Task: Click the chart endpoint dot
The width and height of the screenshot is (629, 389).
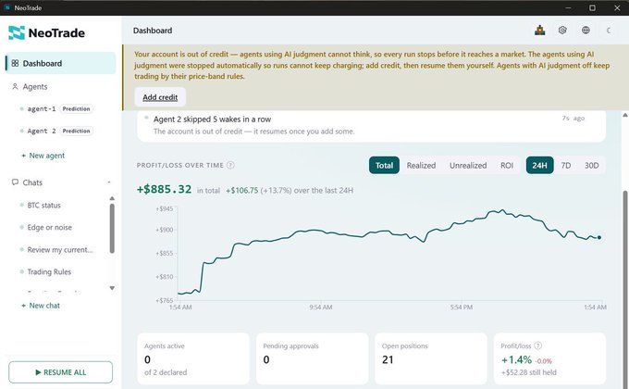Action: (598, 237)
